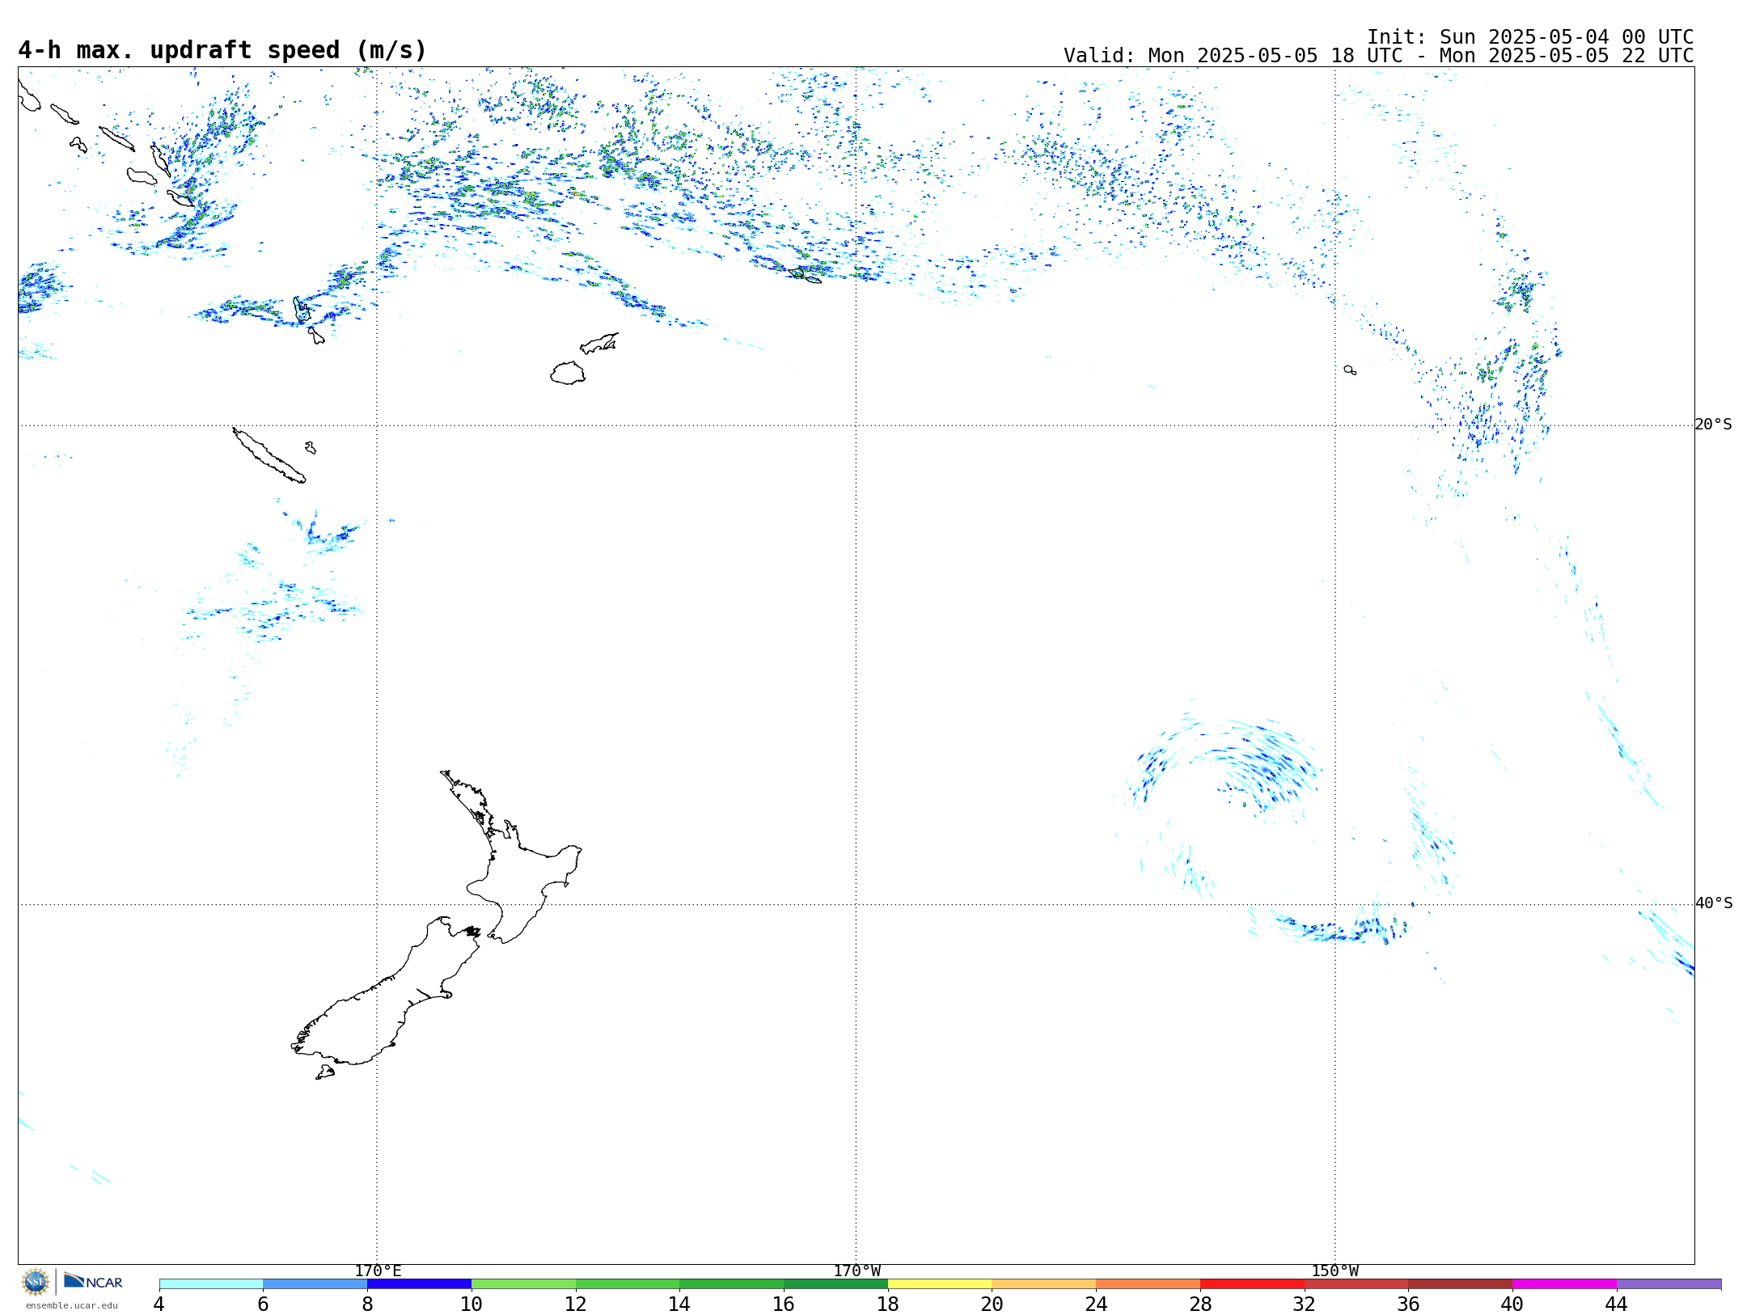Click the colorbar tick label 10
The width and height of the screenshot is (1747, 1315).
[x=472, y=1304]
